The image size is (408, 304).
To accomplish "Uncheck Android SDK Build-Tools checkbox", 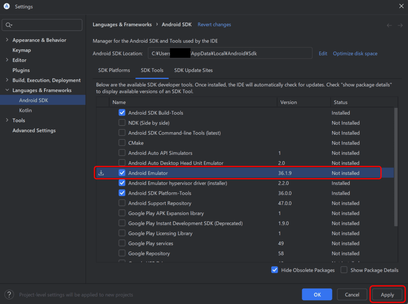I will [122, 112].
